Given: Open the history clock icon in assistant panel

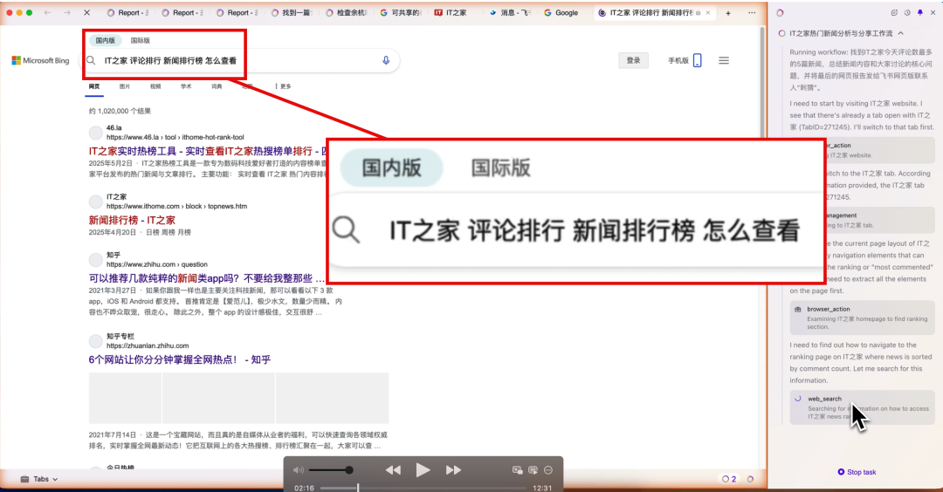Looking at the screenshot, I should click(x=907, y=12).
